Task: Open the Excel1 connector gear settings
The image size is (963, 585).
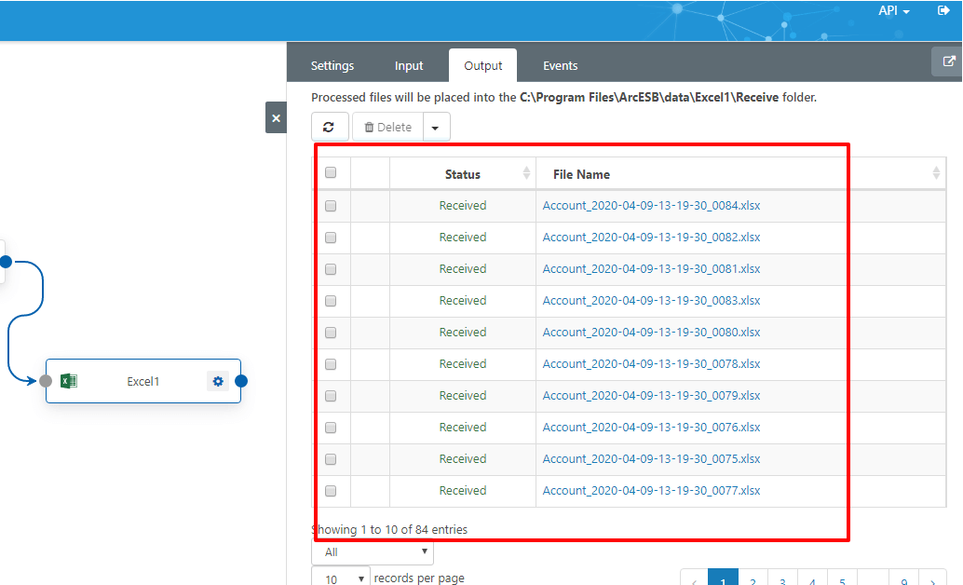Action: 217,381
